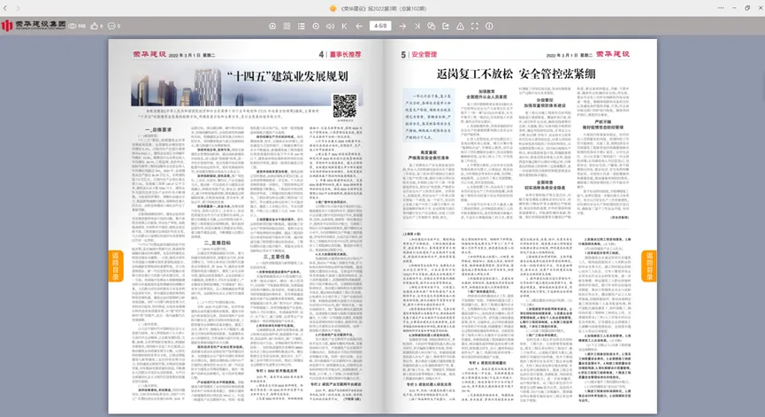The width and height of the screenshot is (765, 417).
Task: Click the 董事长推荐 section label
Action: point(346,55)
